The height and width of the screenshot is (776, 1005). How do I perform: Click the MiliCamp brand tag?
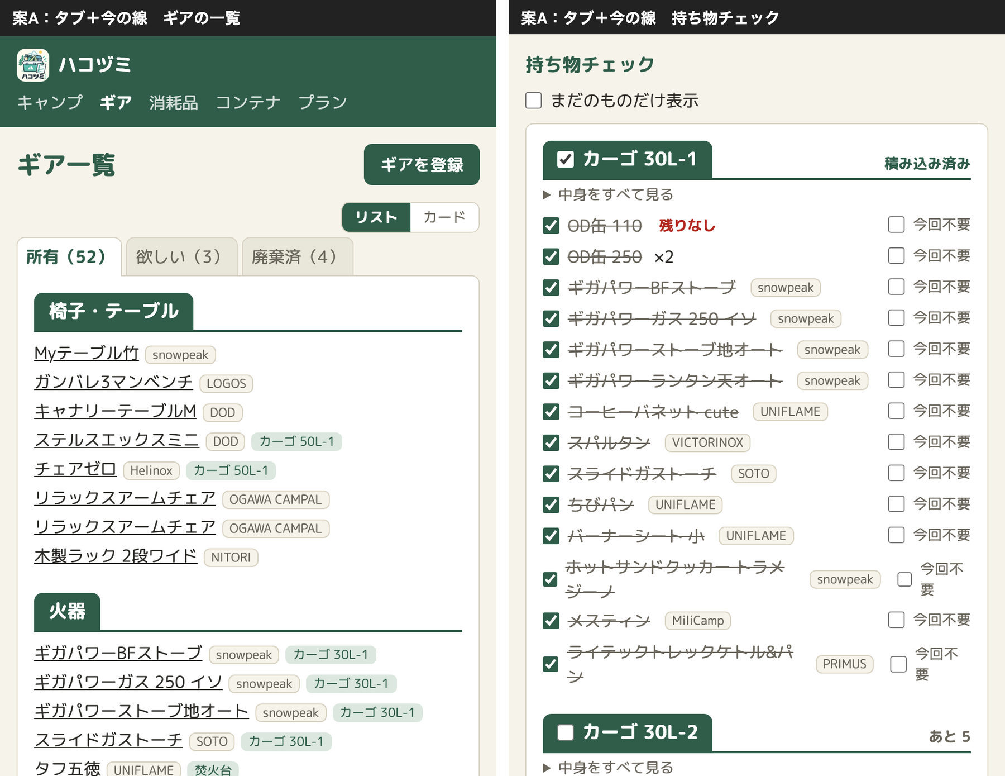(698, 621)
